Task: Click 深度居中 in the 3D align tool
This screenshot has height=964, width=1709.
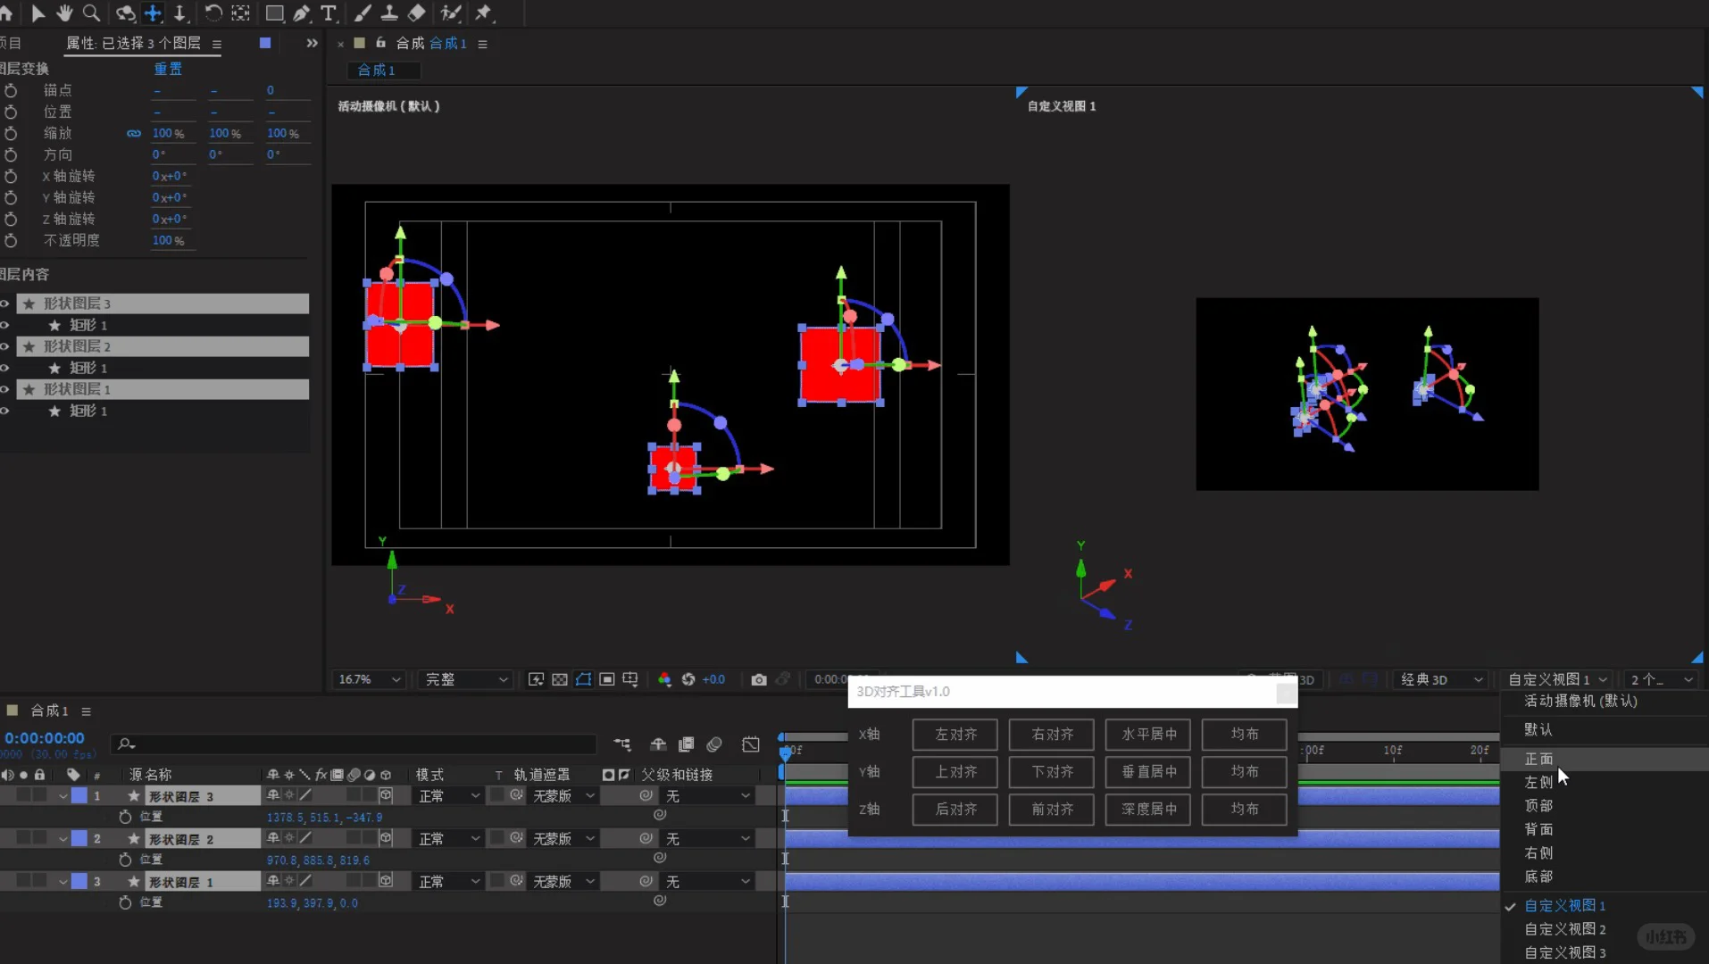Action: coord(1148,809)
